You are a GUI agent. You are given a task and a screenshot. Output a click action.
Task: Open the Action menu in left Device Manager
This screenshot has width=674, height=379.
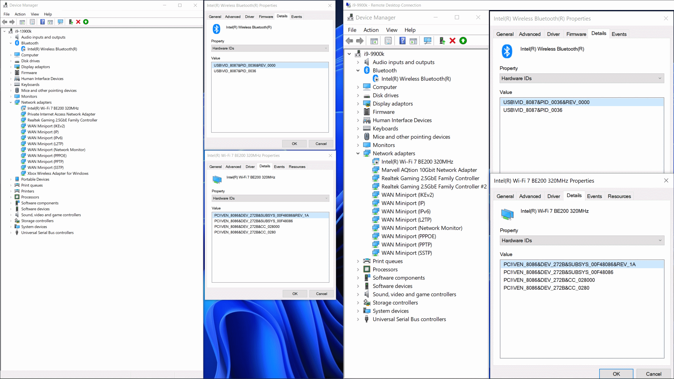point(20,14)
